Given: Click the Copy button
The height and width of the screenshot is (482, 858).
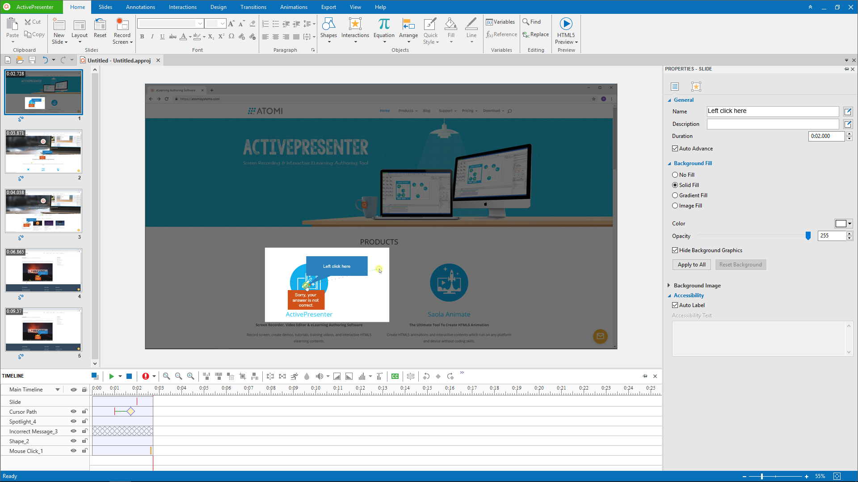Looking at the screenshot, I should (x=34, y=34).
